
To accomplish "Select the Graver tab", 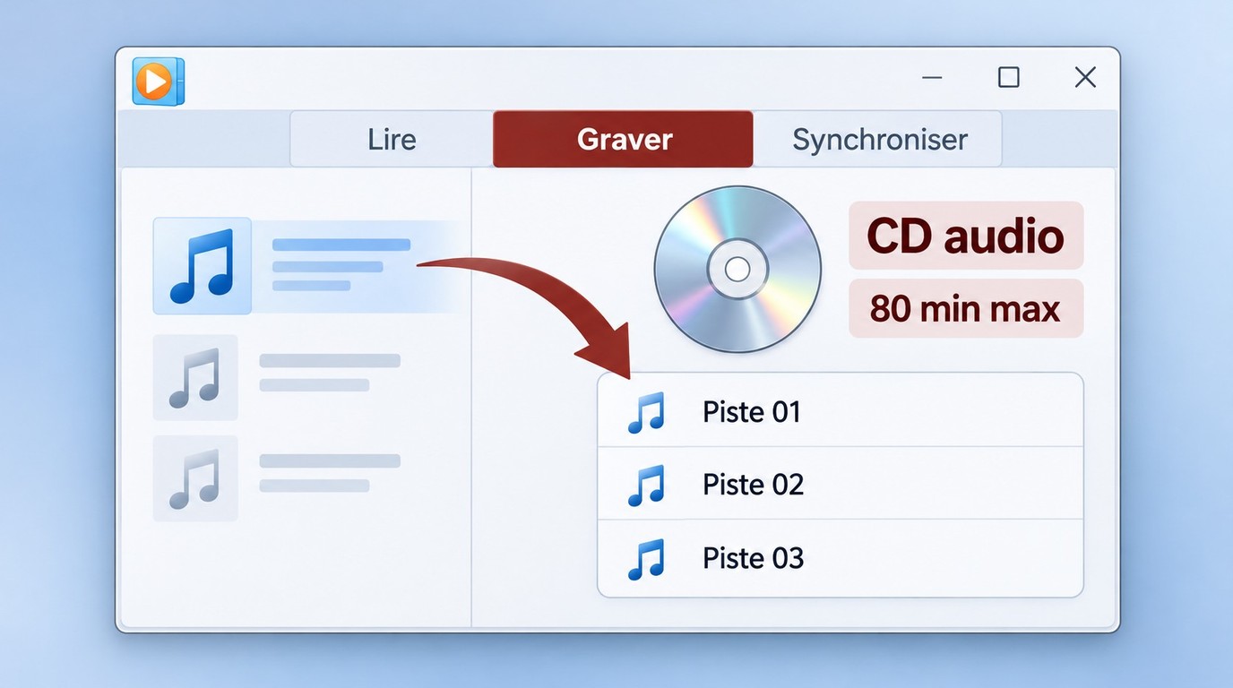I will point(624,139).
